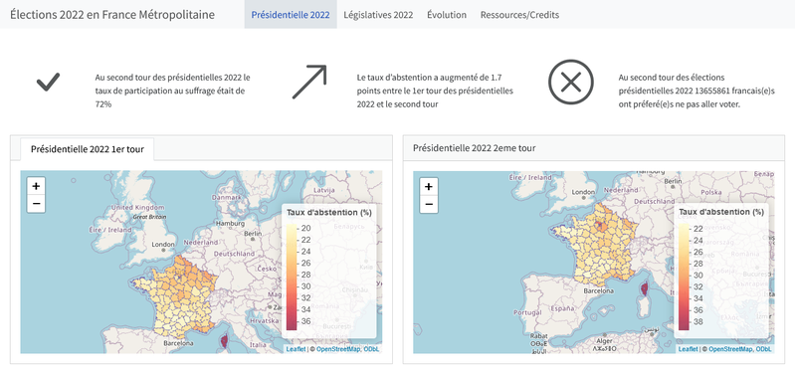
Task: Open the Leaflet link on right map
Action: [x=688, y=349]
